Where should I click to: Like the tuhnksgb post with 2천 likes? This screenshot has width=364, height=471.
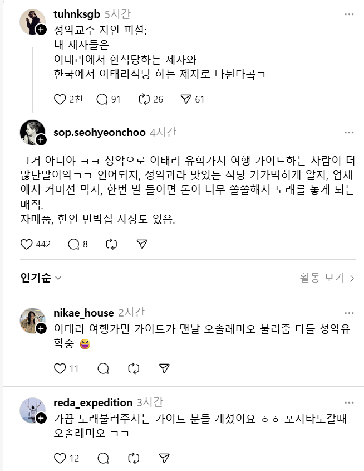[x=60, y=99]
